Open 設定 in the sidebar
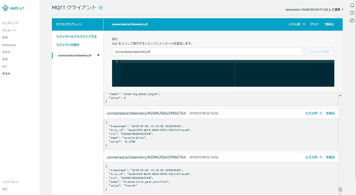Viewport: 356px width, 195px height. click(x=5, y=189)
